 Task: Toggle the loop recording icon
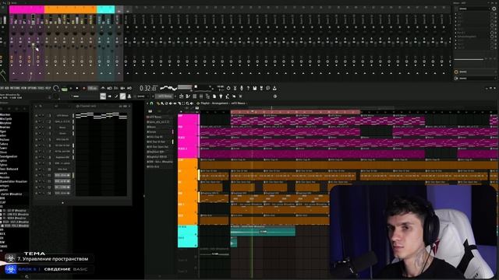(x=129, y=88)
